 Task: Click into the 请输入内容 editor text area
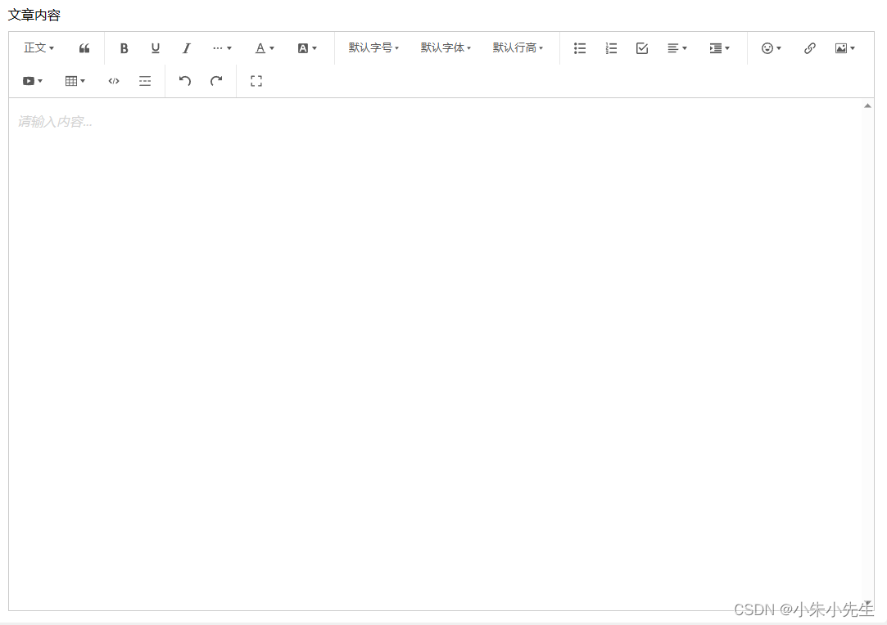pos(436,353)
